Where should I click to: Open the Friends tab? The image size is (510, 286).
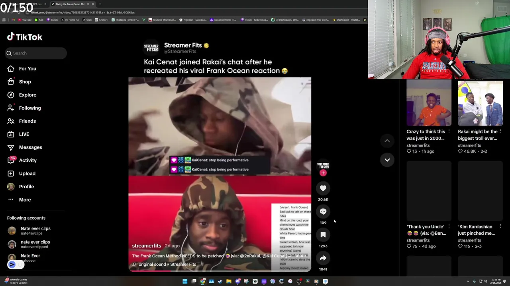27,121
